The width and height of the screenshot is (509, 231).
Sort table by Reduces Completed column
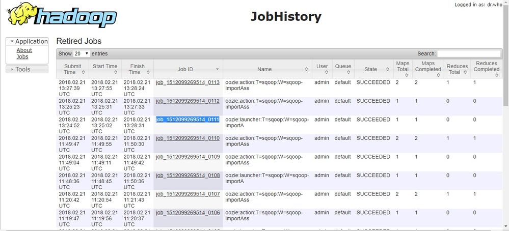[487, 69]
